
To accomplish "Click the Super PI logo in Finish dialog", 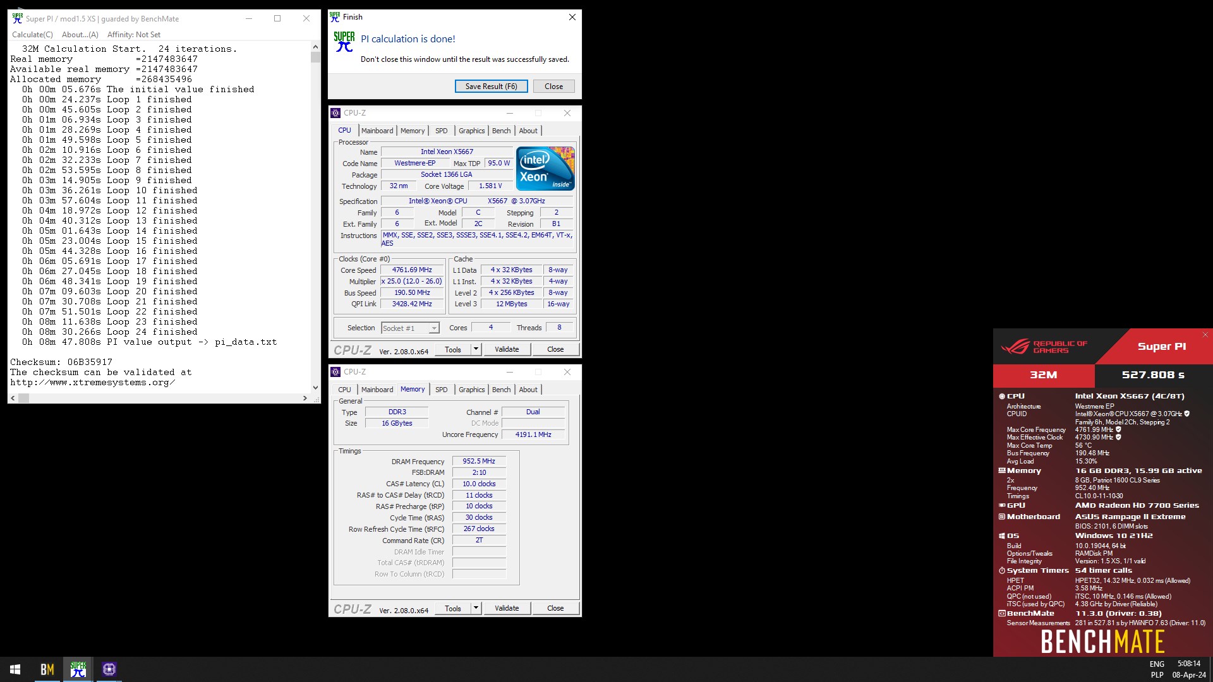I will [344, 42].
